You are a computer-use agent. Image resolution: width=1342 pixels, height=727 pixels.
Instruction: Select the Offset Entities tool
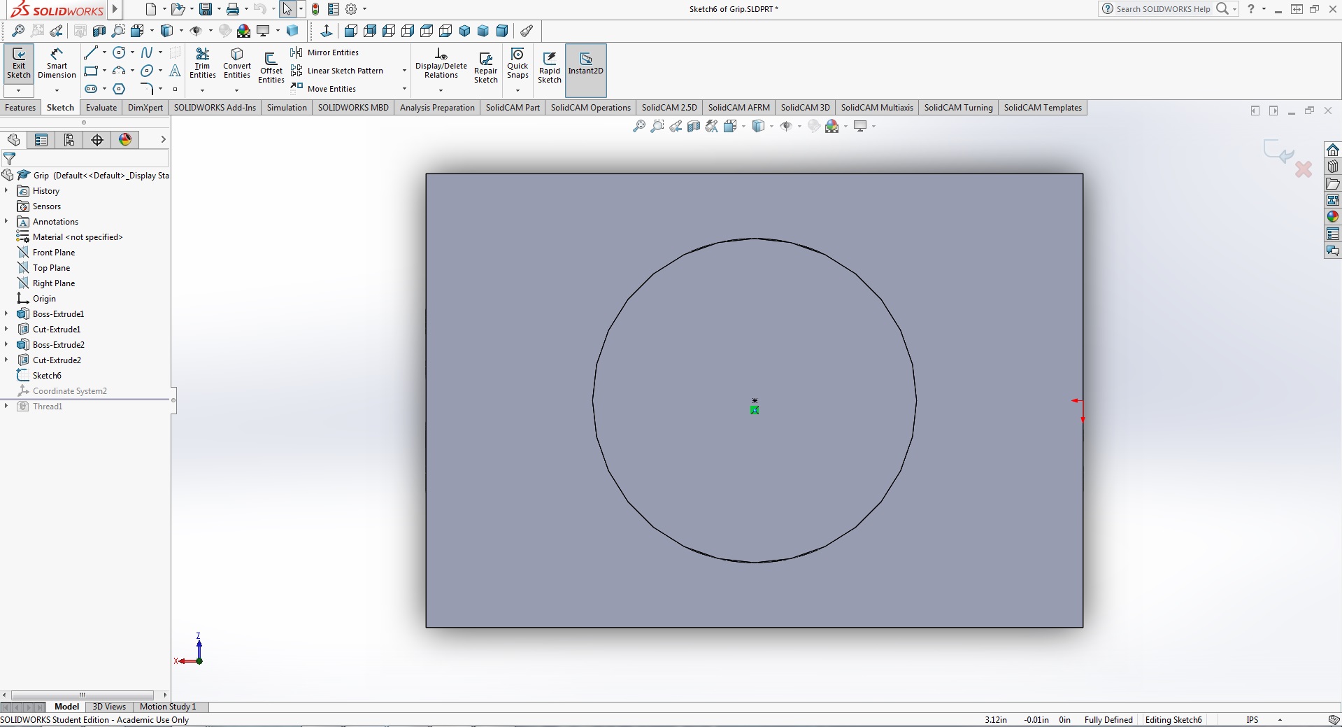(271, 66)
